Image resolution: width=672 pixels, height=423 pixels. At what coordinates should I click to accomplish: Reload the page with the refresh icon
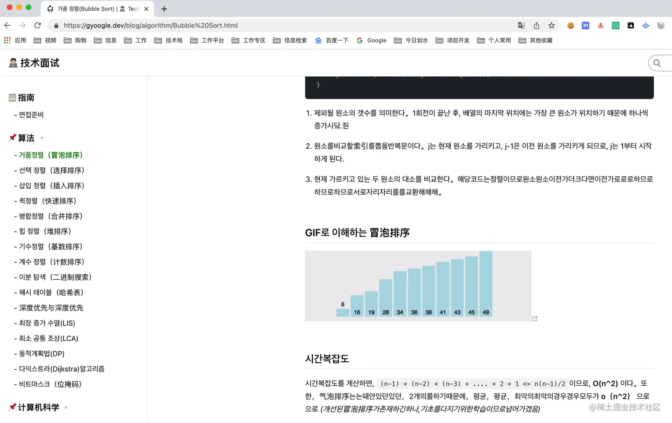click(x=37, y=25)
